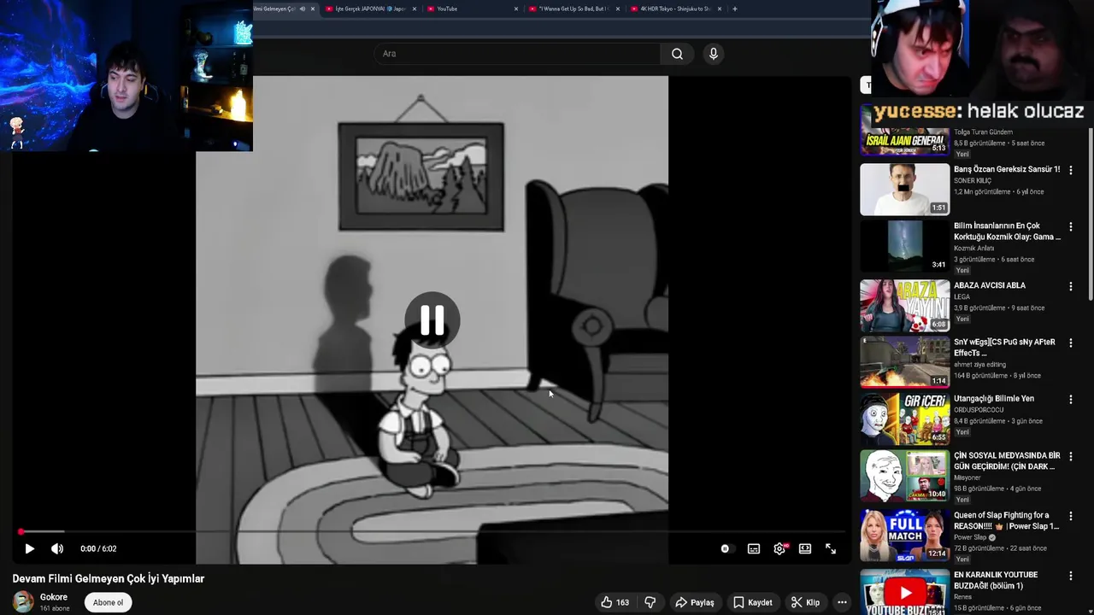The image size is (1094, 615).
Task: Click the '0:00 / 6:02' time display
Action: pos(98,548)
